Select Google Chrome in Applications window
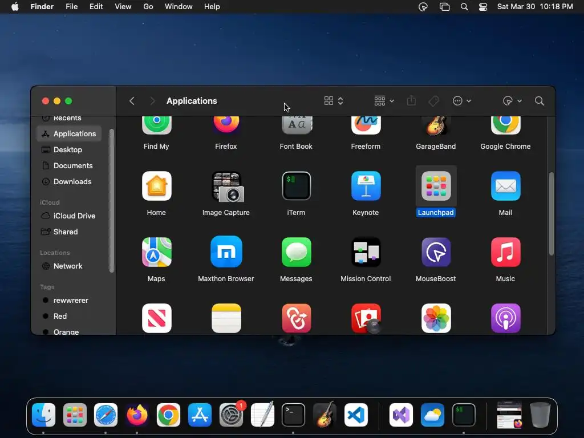The width and height of the screenshot is (584, 438). point(505,125)
